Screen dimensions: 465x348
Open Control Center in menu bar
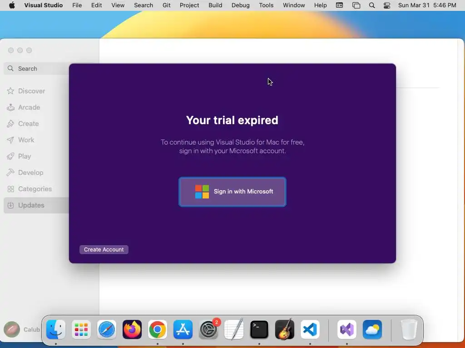387,5
